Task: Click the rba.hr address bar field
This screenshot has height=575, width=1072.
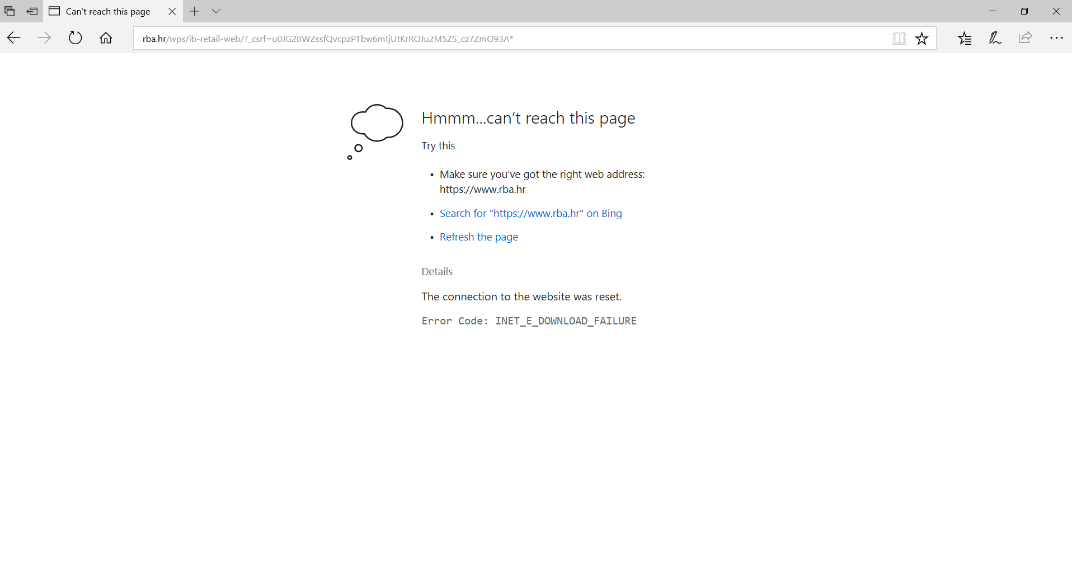Action: [512, 39]
